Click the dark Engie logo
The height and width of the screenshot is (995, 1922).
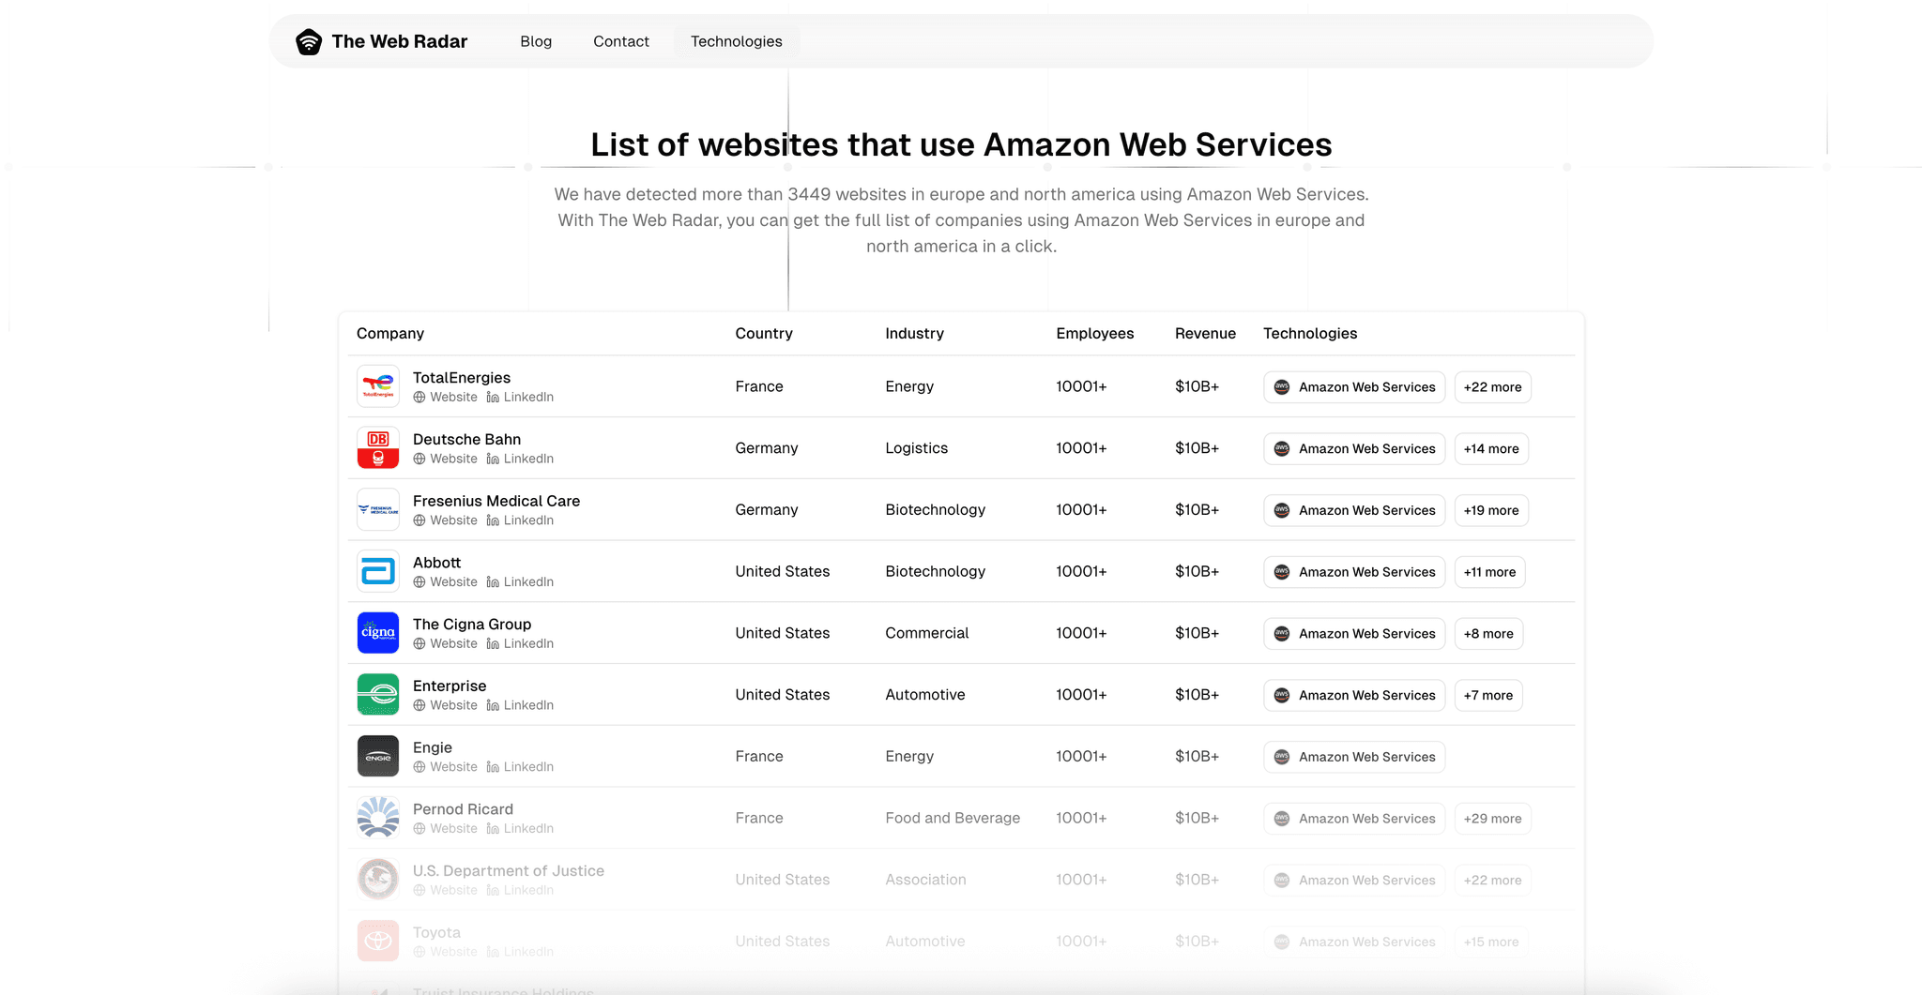[x=378, y=757]
